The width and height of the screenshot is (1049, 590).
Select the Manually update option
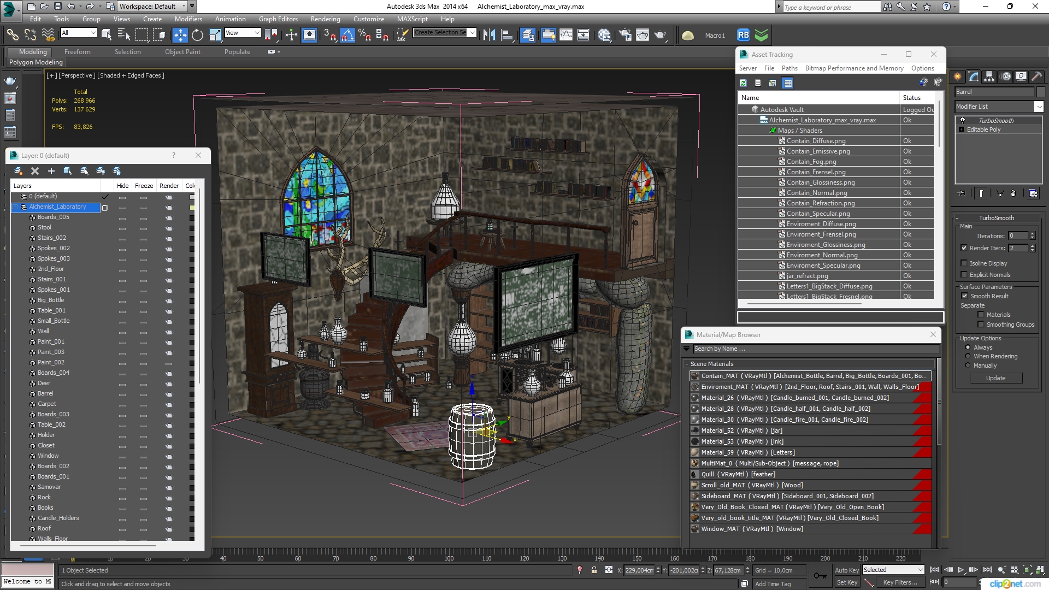pos(968,365)
